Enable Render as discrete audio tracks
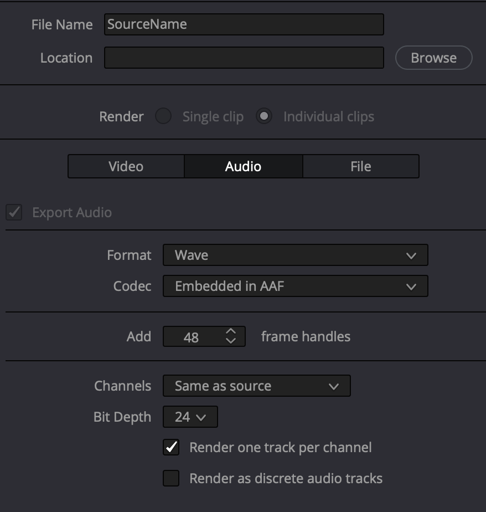This screenshot has width=486, height=512. [x=171, y=478]
